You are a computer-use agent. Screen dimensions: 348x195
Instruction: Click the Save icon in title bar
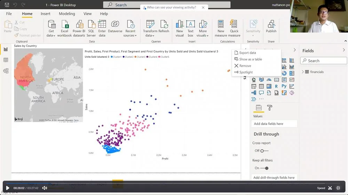[x=7, y=5]
